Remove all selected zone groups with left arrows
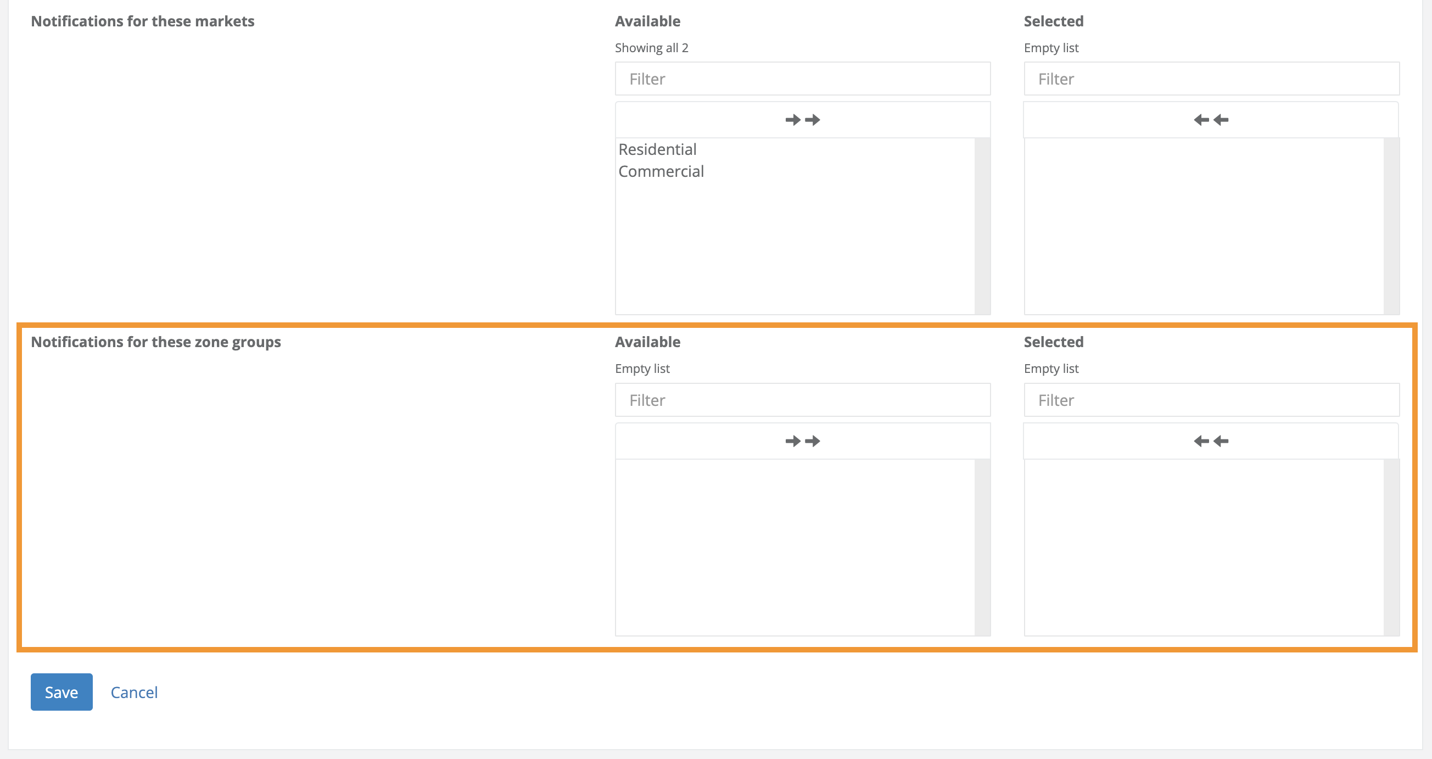Screen dimensions: 1432x759 pyautogui.click(x=1211, y=441)
